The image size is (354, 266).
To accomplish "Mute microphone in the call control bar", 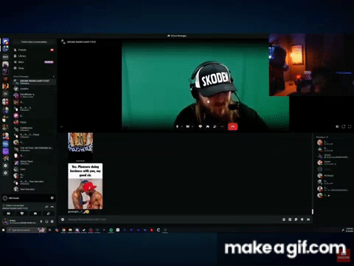I will (177, 126).
